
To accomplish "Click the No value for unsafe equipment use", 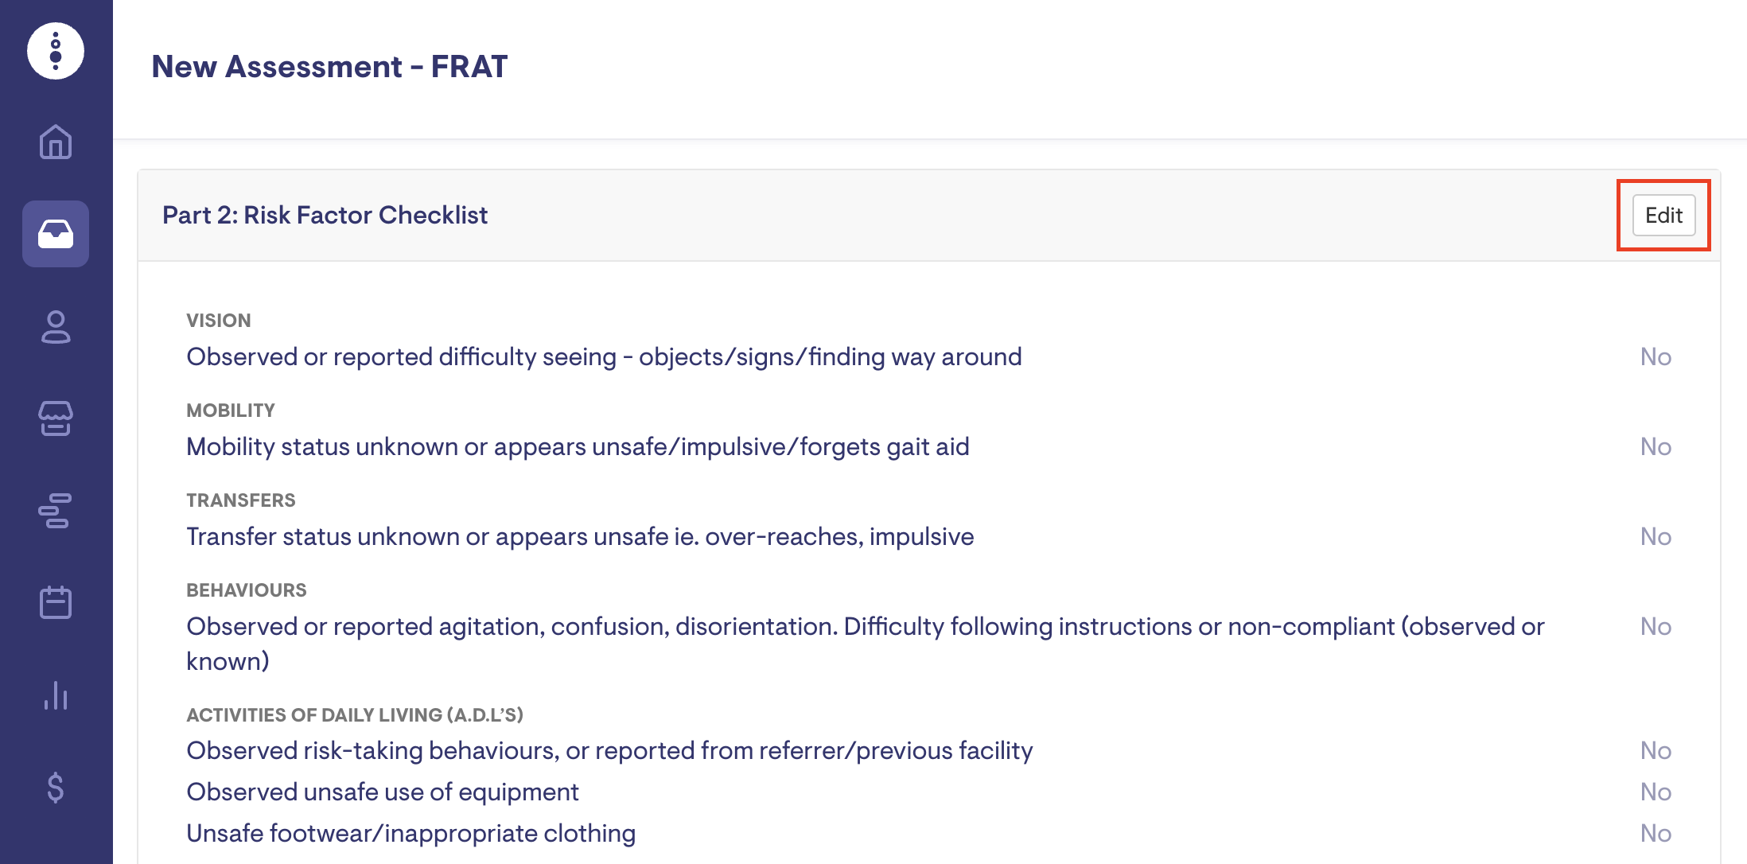I will coord(1656,792).
